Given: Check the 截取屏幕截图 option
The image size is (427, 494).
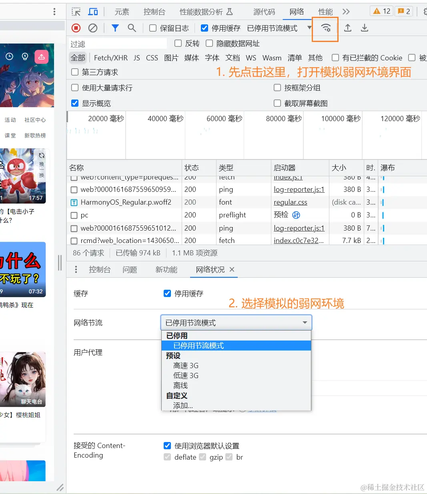Looking at the screenshot, I should click(277, 103).
